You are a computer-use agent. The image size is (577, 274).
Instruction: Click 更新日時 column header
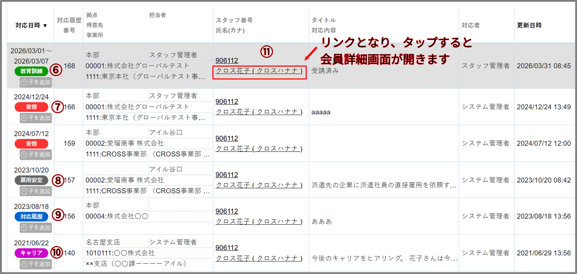[530, 26]
